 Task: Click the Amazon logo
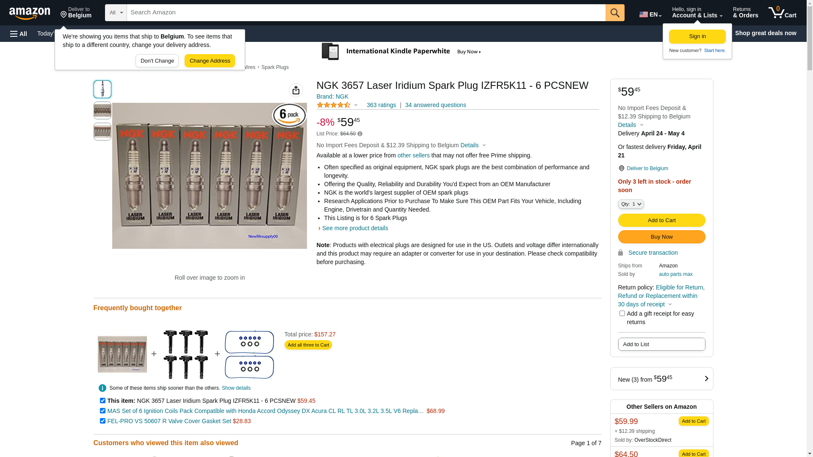coord(30,13)
